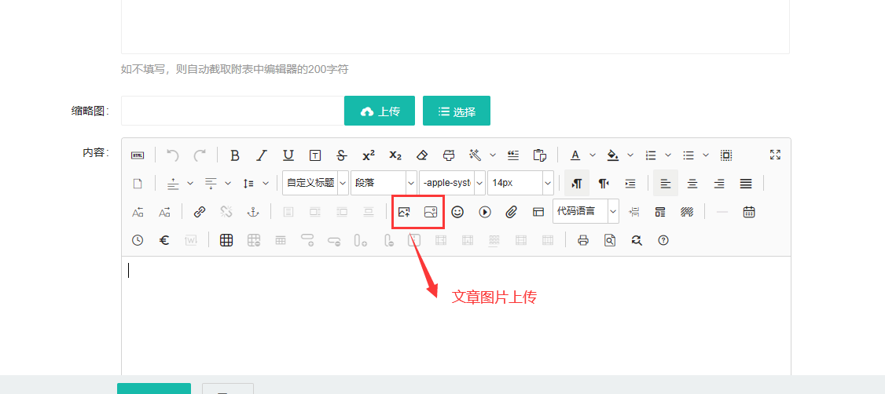
Task: Preview the article content
Action: pos(610,240)
